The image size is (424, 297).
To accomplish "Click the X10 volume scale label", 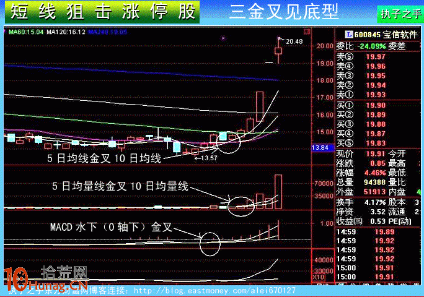I will tap(321, 277).
